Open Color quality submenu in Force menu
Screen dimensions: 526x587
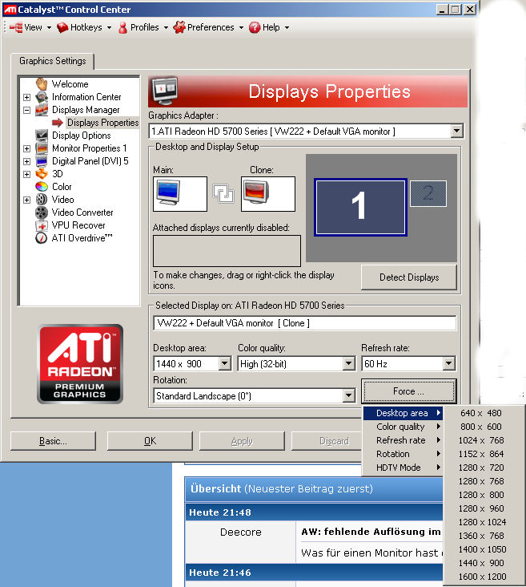click(403, 427)
